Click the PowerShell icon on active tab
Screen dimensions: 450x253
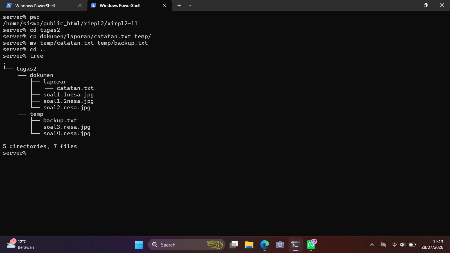93,6
